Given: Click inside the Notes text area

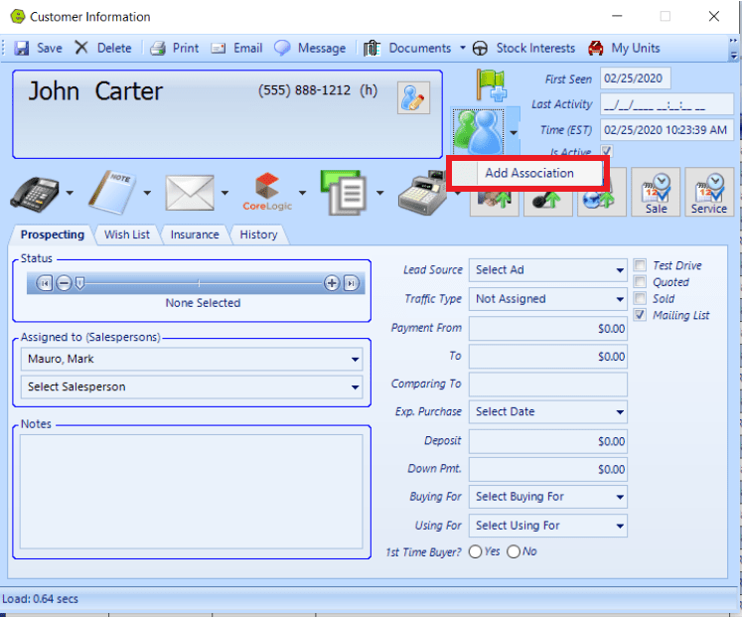Looking at the screenshot, I should (191, 492).
